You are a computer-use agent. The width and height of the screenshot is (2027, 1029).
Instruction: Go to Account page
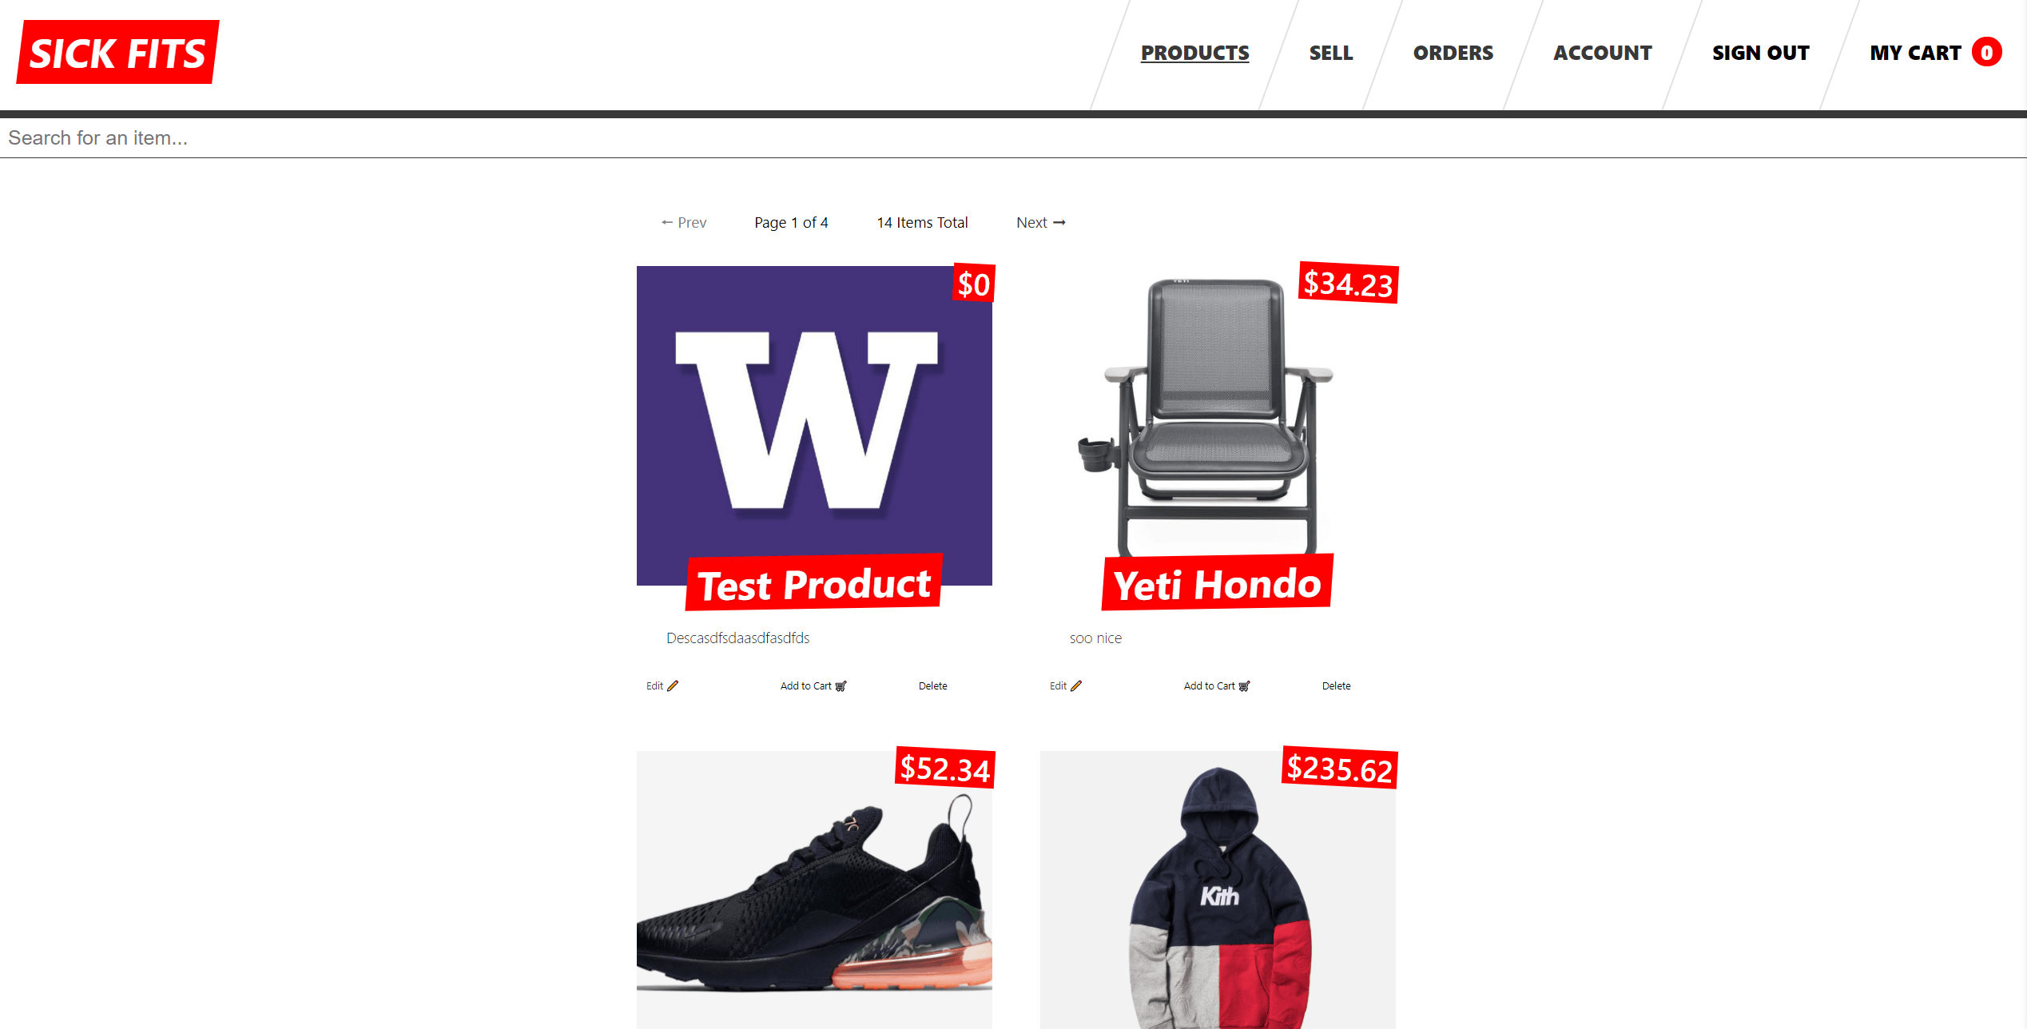pos(1602,53)
